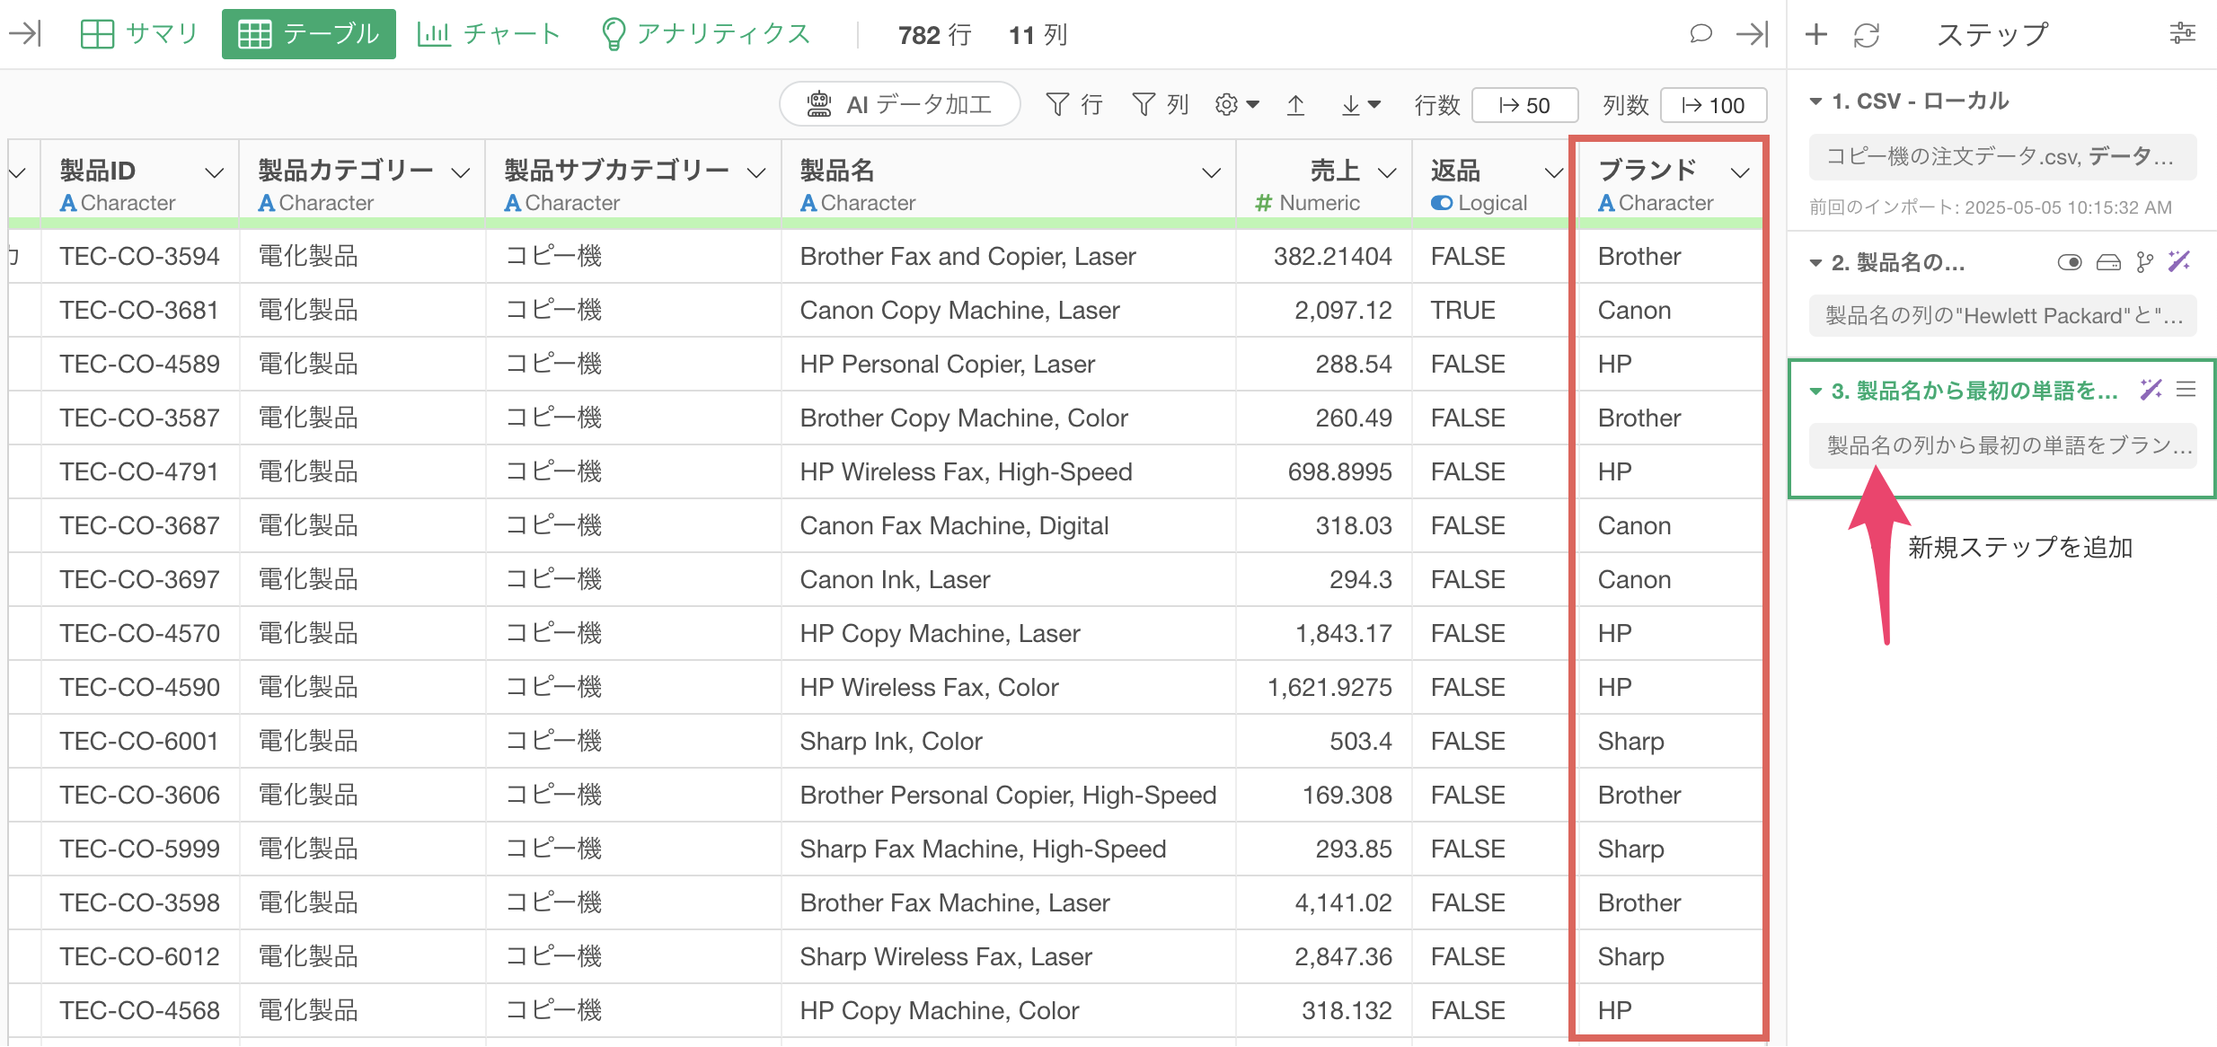The image size is (2217, 1047).
Task: Switch to the テーブル tab
Action: [x=308, y=34]
